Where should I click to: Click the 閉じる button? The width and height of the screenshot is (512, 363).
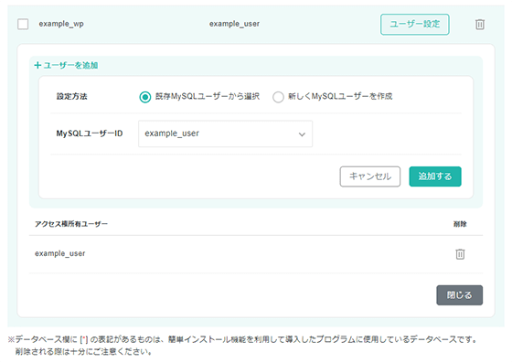point(459,295)
